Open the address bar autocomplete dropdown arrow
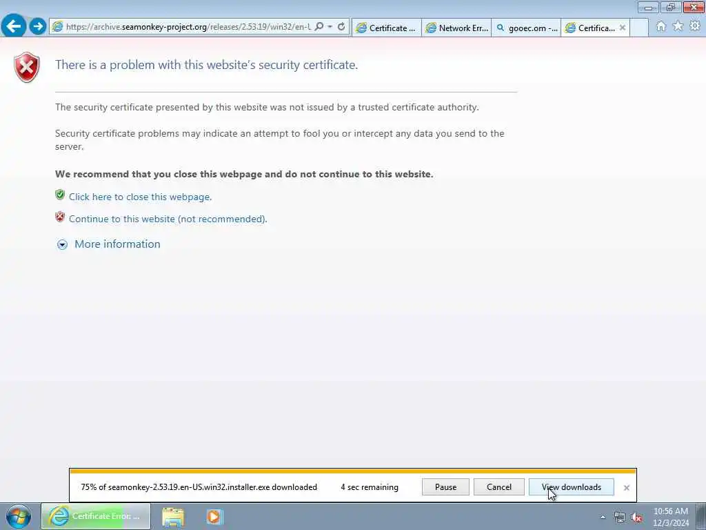 (x=330, y=27)
